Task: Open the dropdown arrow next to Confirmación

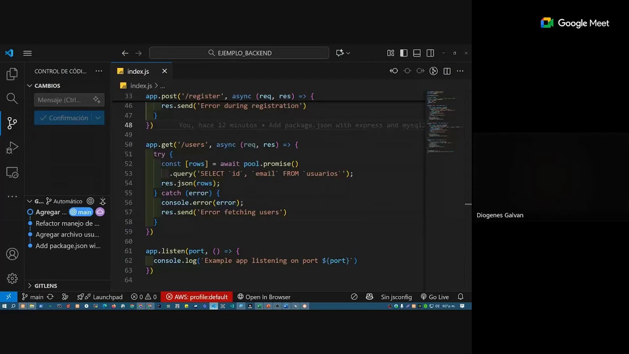Action: [98, 118]
